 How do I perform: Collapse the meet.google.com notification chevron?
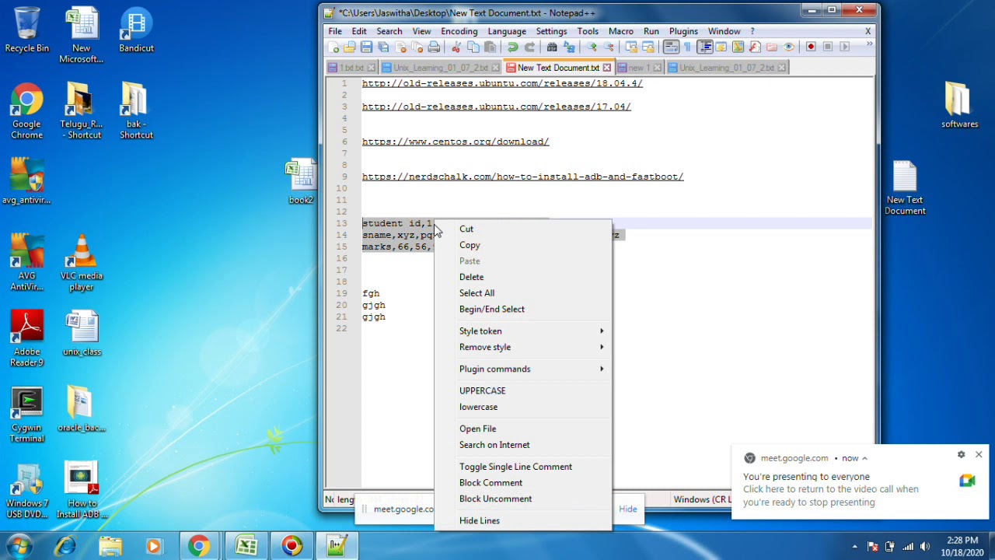pos(864,458)
